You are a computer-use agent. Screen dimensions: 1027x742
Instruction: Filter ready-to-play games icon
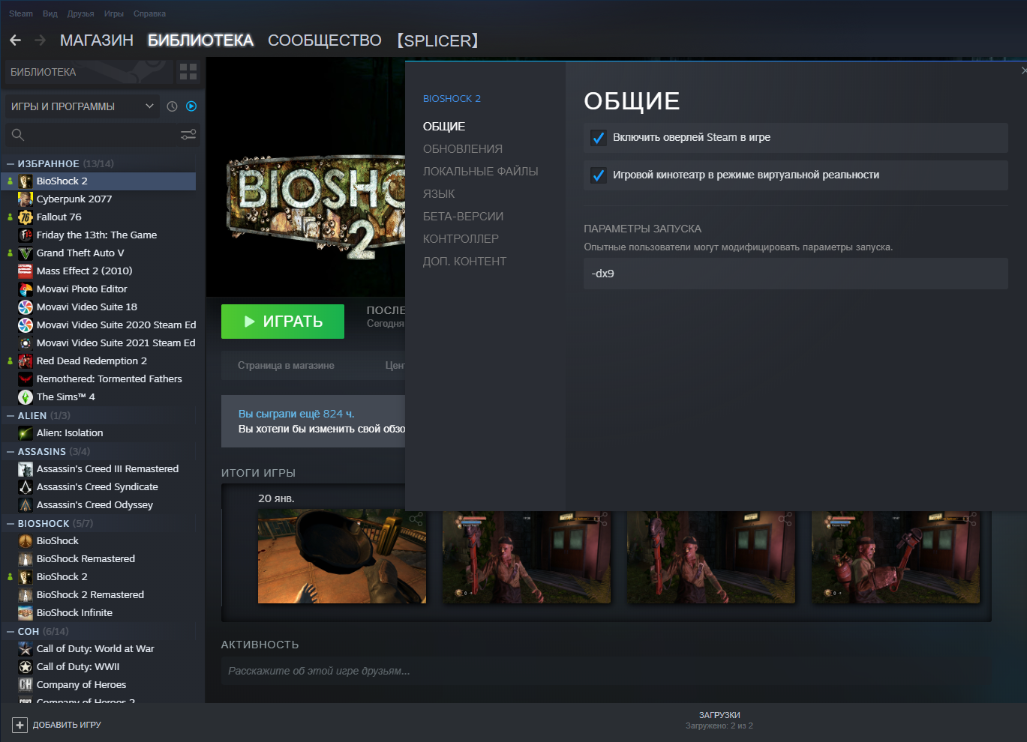point(191,106)
